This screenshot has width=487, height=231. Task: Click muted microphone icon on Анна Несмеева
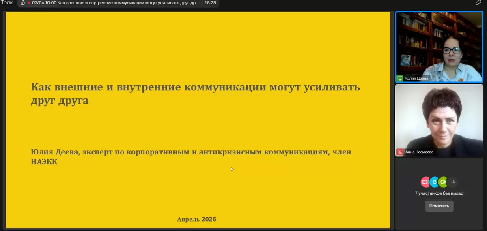[400, 152]
